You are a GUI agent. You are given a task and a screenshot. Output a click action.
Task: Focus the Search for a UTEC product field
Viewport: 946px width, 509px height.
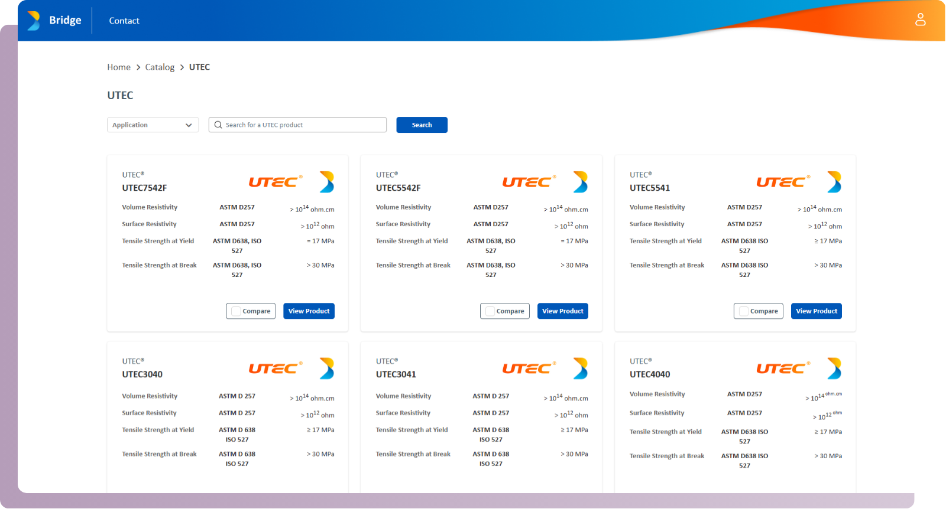click(x=297, y=125)
